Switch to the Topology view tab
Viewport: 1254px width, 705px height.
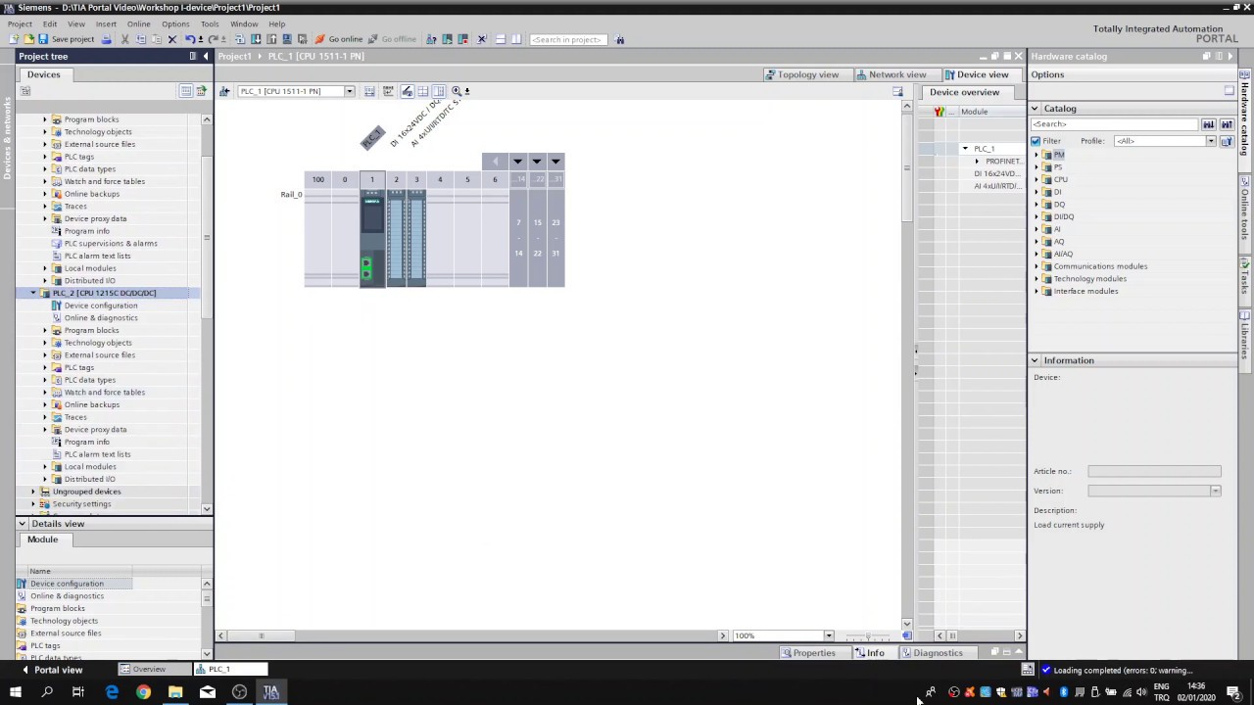802,74
